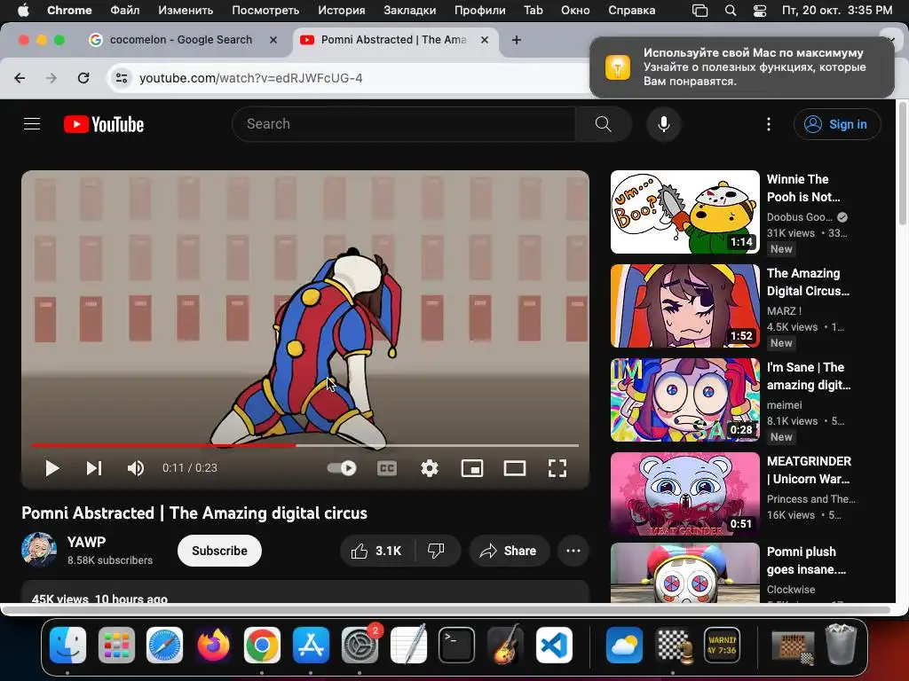This screenshot has width=909, height=681.
Task: Play the paused video
Action: [52, 468]
